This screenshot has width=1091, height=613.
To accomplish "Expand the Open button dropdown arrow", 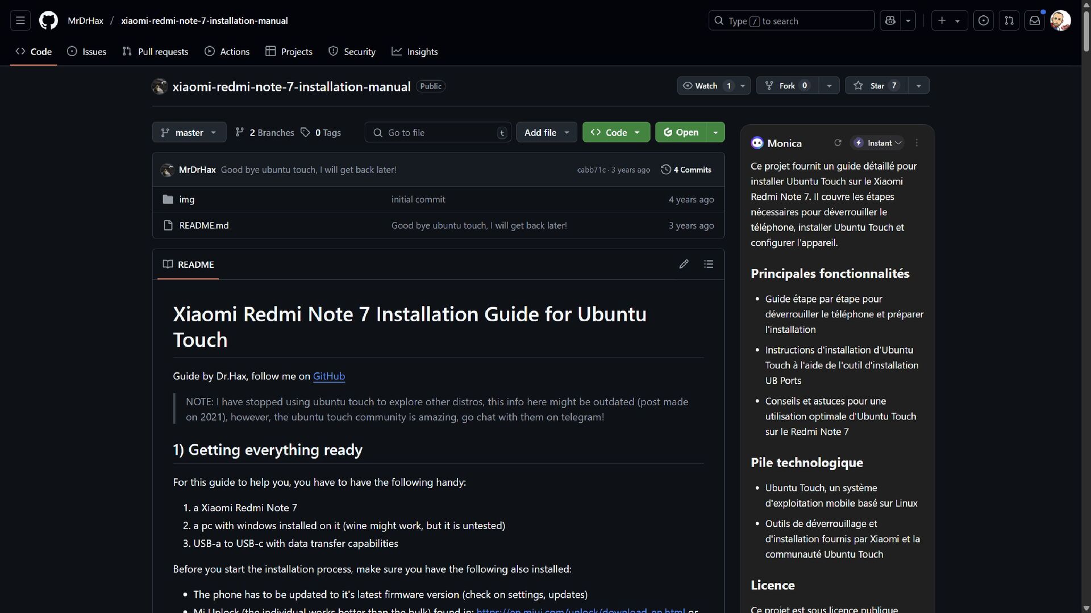I will point(715,132).
